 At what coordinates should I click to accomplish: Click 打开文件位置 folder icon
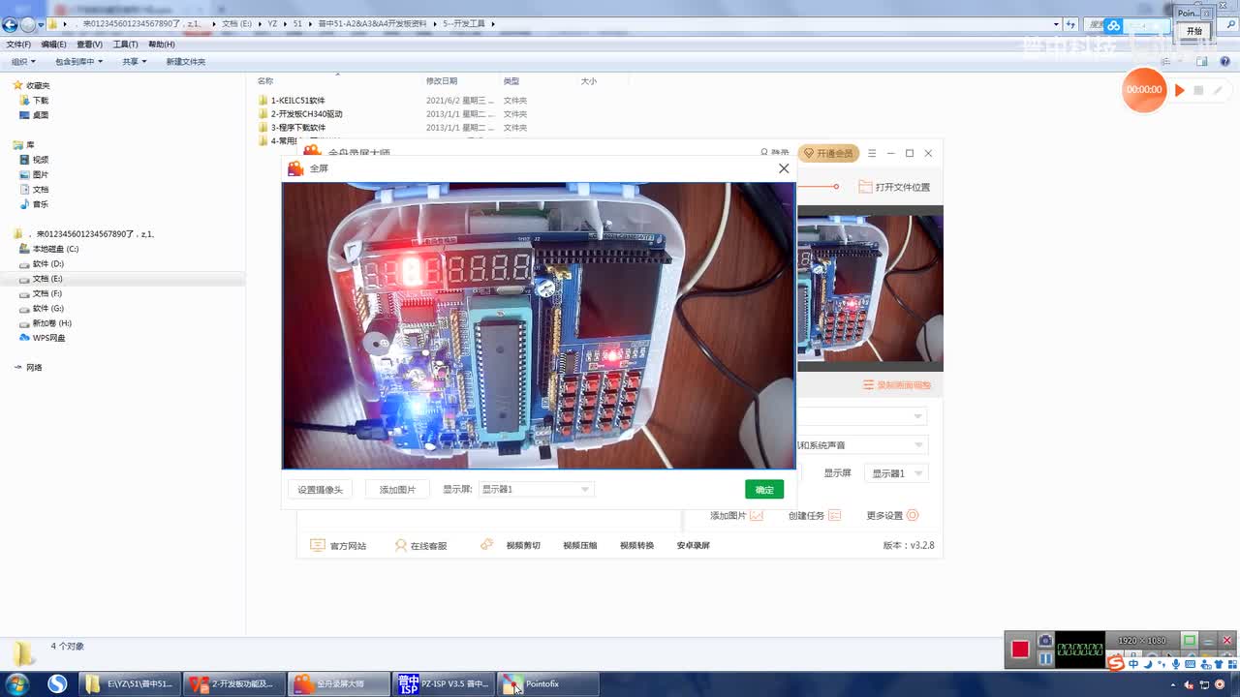[895, 187]
